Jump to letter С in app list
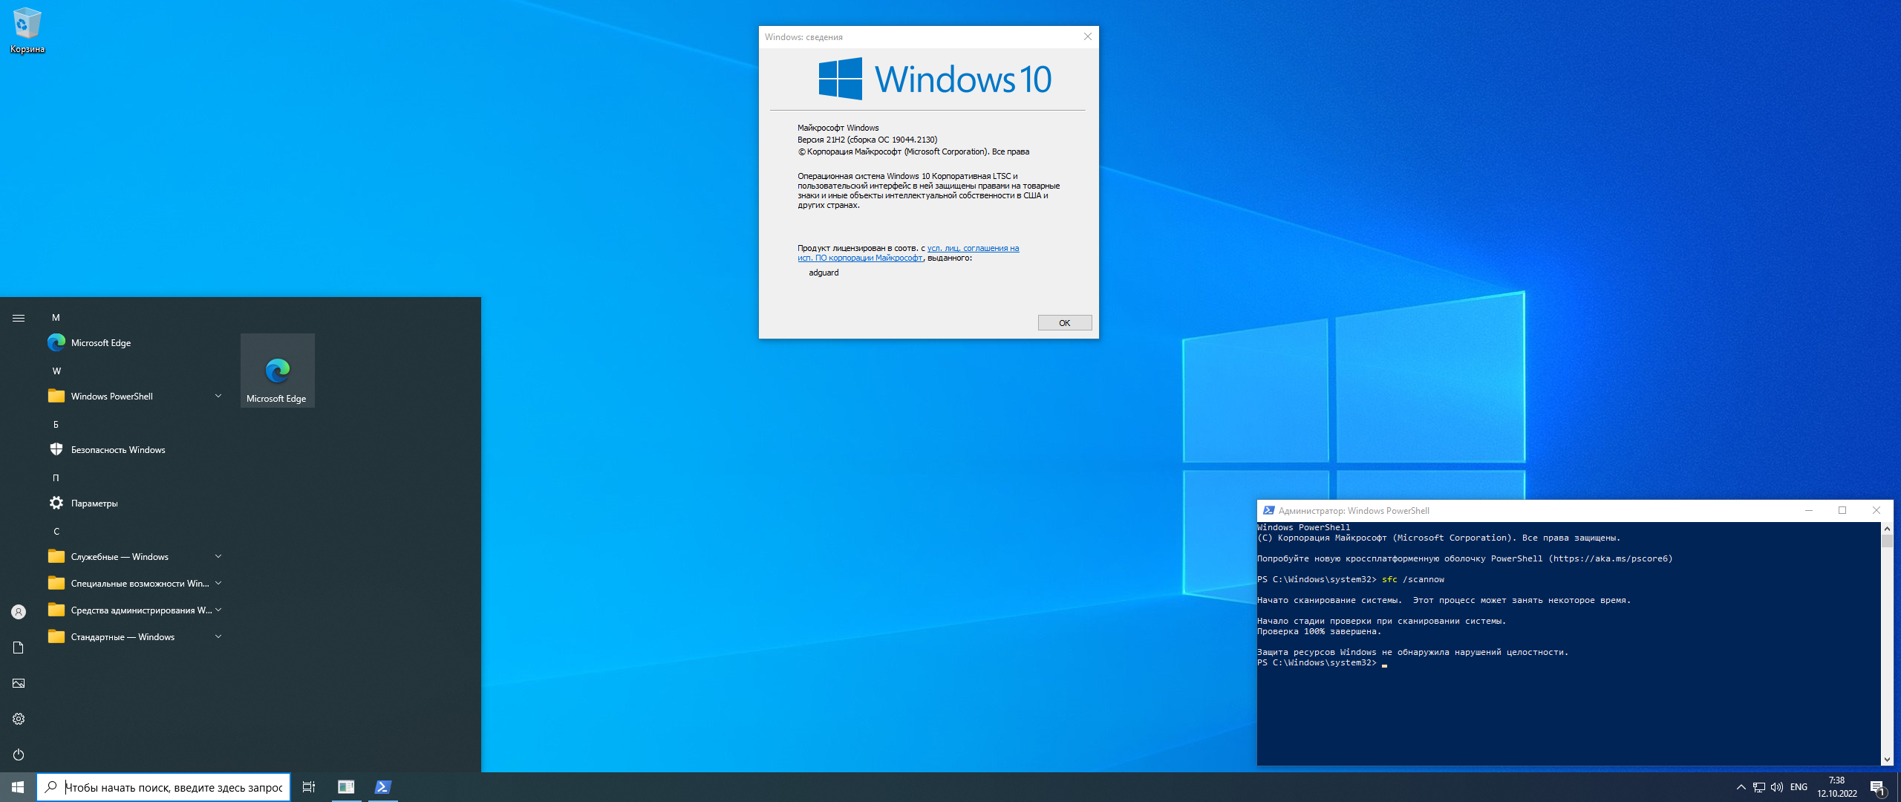Image resolution: width=1901 pixels, height=802 pixels. coord(56,531)
